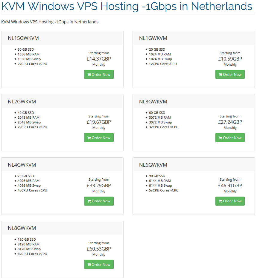The image size is (257, 279).
Task: Click cart icon in NL3GWKVM Order Now button
Action: click(220, 138)
